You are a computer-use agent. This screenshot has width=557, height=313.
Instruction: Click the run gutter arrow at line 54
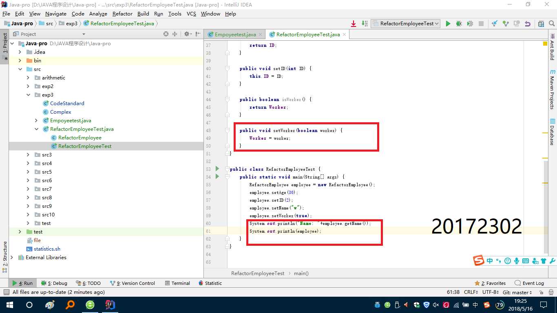tap(217, 176)
